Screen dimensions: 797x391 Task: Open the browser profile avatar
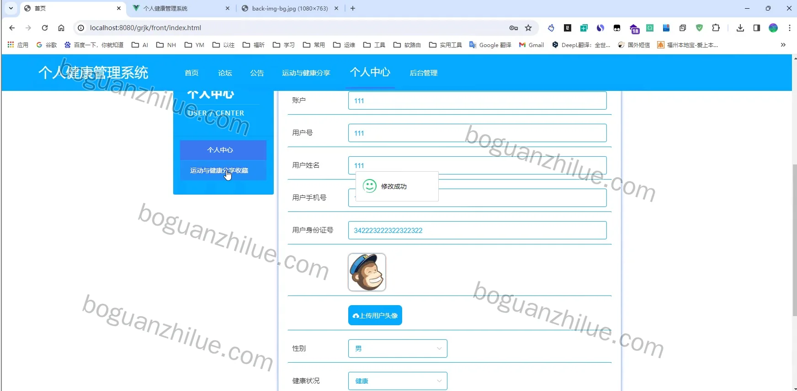click(x=773, y=28)
